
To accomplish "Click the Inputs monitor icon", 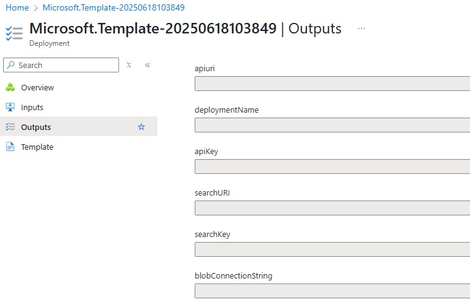I will [10, 107].
